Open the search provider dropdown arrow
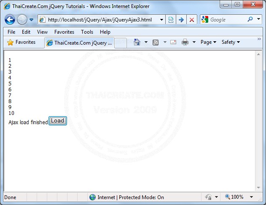The height and width of the screenshot is (205, 266). click(258, 19)
